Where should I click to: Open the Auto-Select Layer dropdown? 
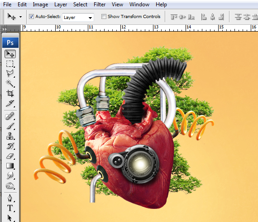click(x=78, y=17)
